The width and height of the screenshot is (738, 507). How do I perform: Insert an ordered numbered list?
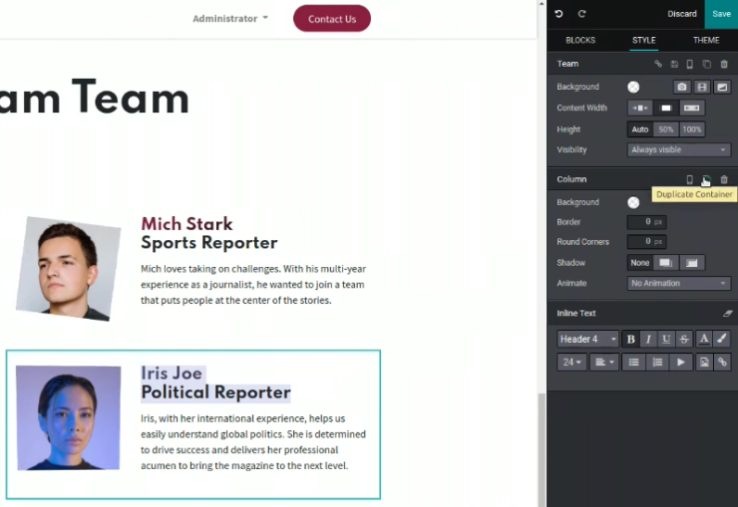[657, 363]
